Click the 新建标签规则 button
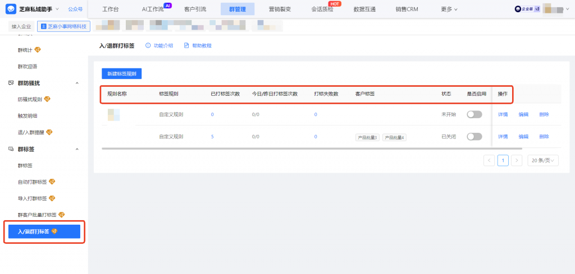 point(122,73)
